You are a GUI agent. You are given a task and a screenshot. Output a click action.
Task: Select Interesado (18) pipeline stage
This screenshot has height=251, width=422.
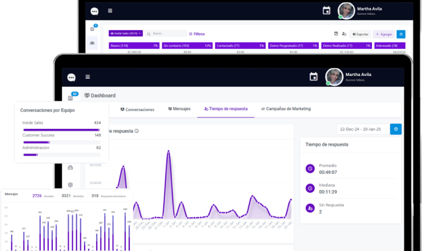390,46
